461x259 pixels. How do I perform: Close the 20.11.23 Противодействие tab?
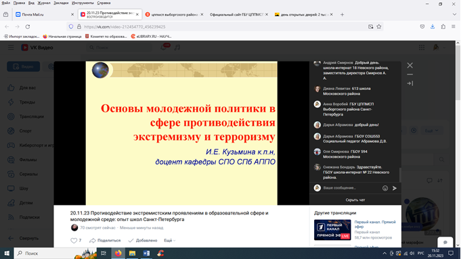(137, 14)
